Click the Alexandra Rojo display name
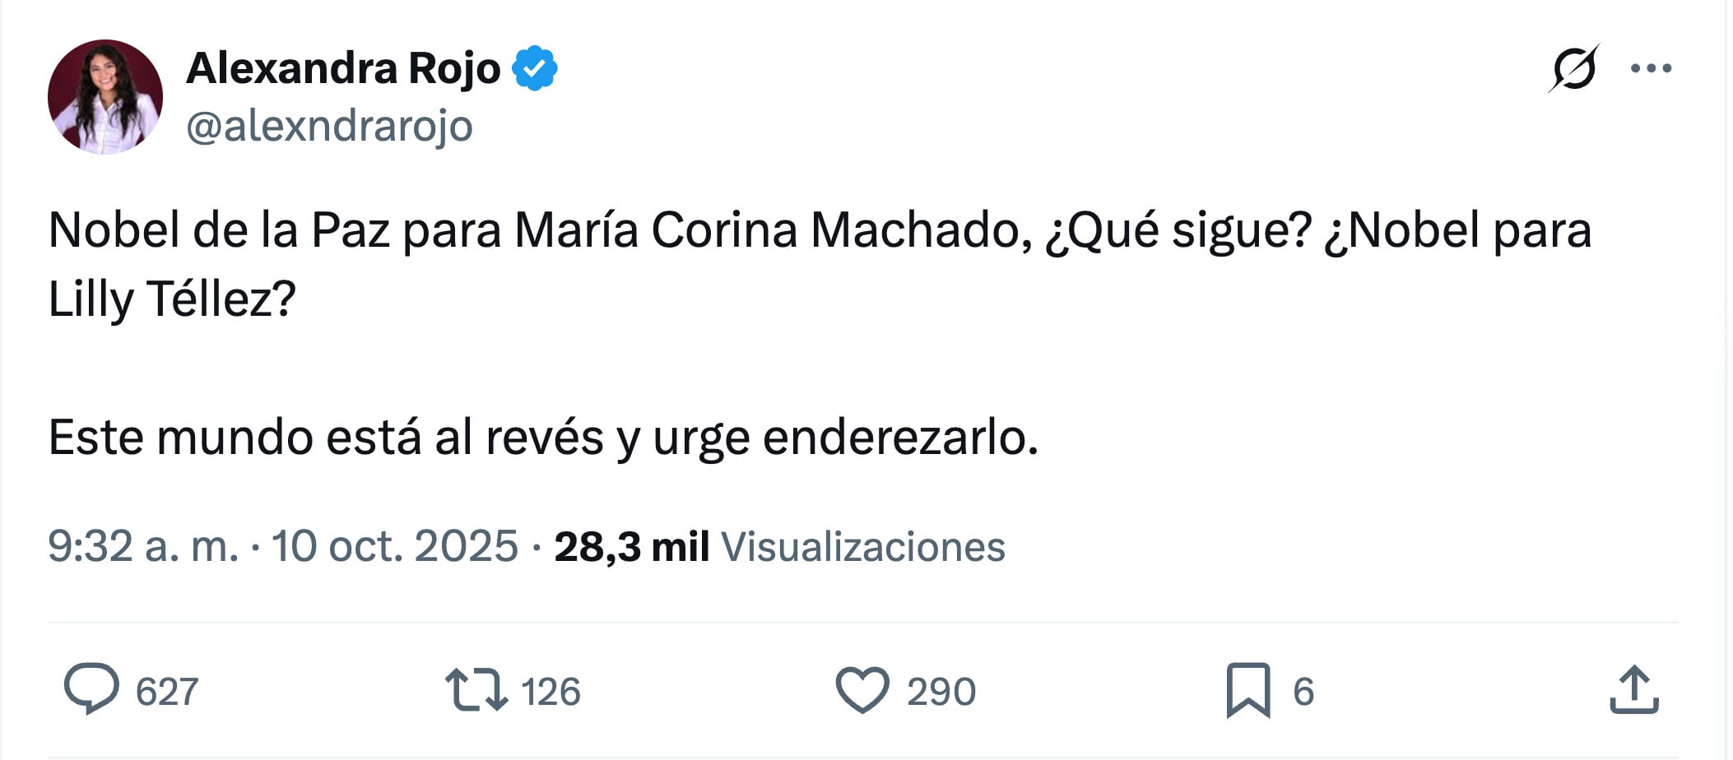 point(343,67)
